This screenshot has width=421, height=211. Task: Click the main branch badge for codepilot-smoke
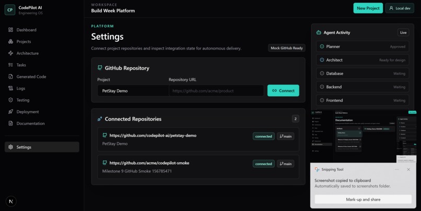point(285,164)
